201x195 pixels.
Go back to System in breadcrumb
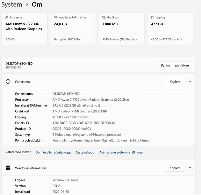click(x=12, y=5)
